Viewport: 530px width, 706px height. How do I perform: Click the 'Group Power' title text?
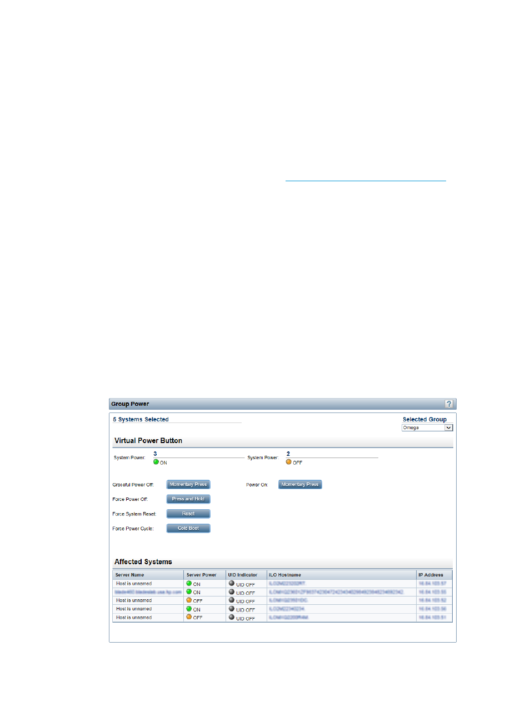[130, 404]
